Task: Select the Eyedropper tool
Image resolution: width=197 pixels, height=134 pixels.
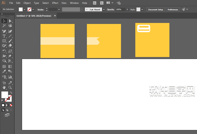Action: click(4, 71)
